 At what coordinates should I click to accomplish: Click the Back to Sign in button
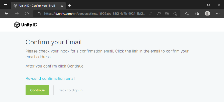[x=70, y=90]
